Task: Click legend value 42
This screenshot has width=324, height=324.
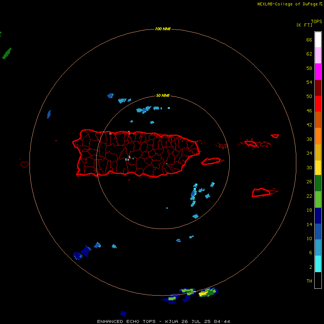Action: (309, 125)
